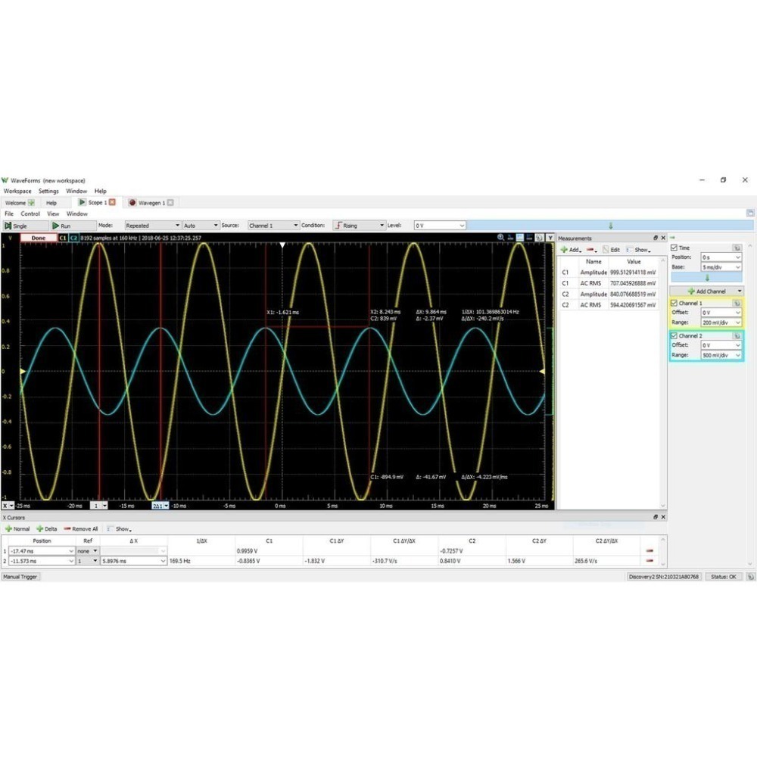
Task: Open the time Base 5 ms/div dropdown
Action: 721,267
